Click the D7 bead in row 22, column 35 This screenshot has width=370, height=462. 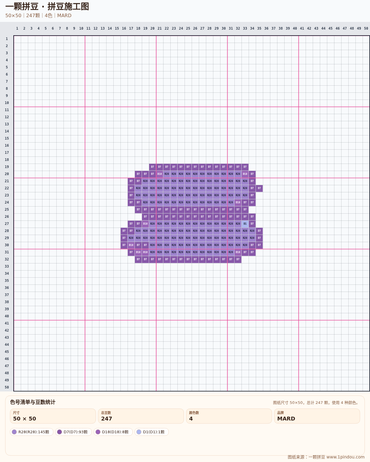pyautogui.click(x=259, y=188)
